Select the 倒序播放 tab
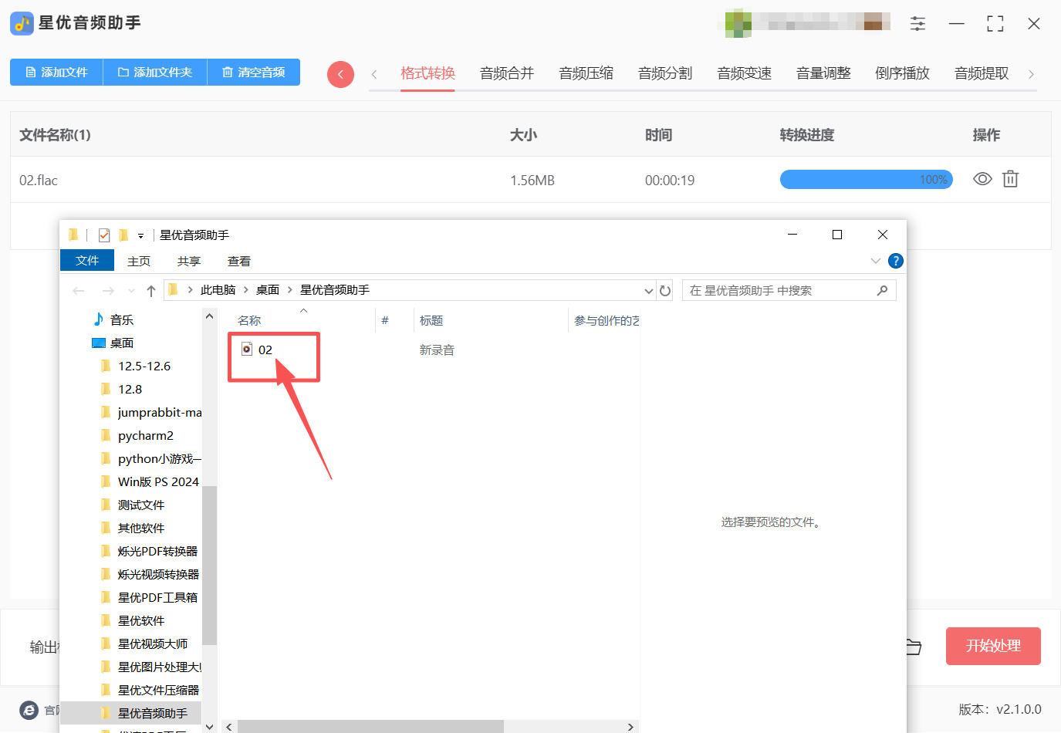 903,73
